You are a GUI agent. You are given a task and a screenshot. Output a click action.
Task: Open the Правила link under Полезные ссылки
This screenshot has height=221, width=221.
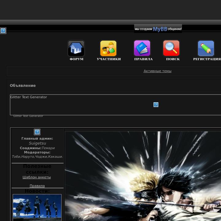click(x=37, y=186)
